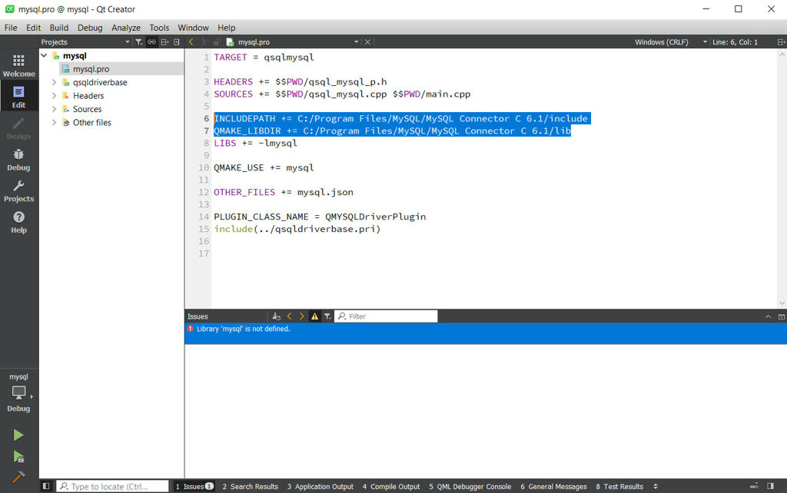Show the Search Results tab
The image size is (787, 493).
pos(250,487)
